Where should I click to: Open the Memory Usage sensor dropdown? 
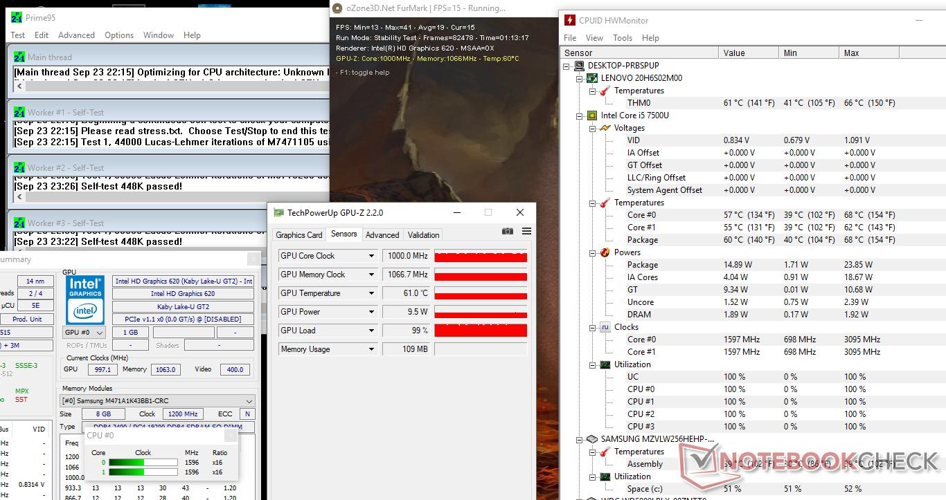[371, 349]
